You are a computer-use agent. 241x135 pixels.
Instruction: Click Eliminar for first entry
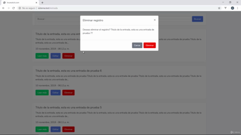pyautogui.click(x=69, y=56)
